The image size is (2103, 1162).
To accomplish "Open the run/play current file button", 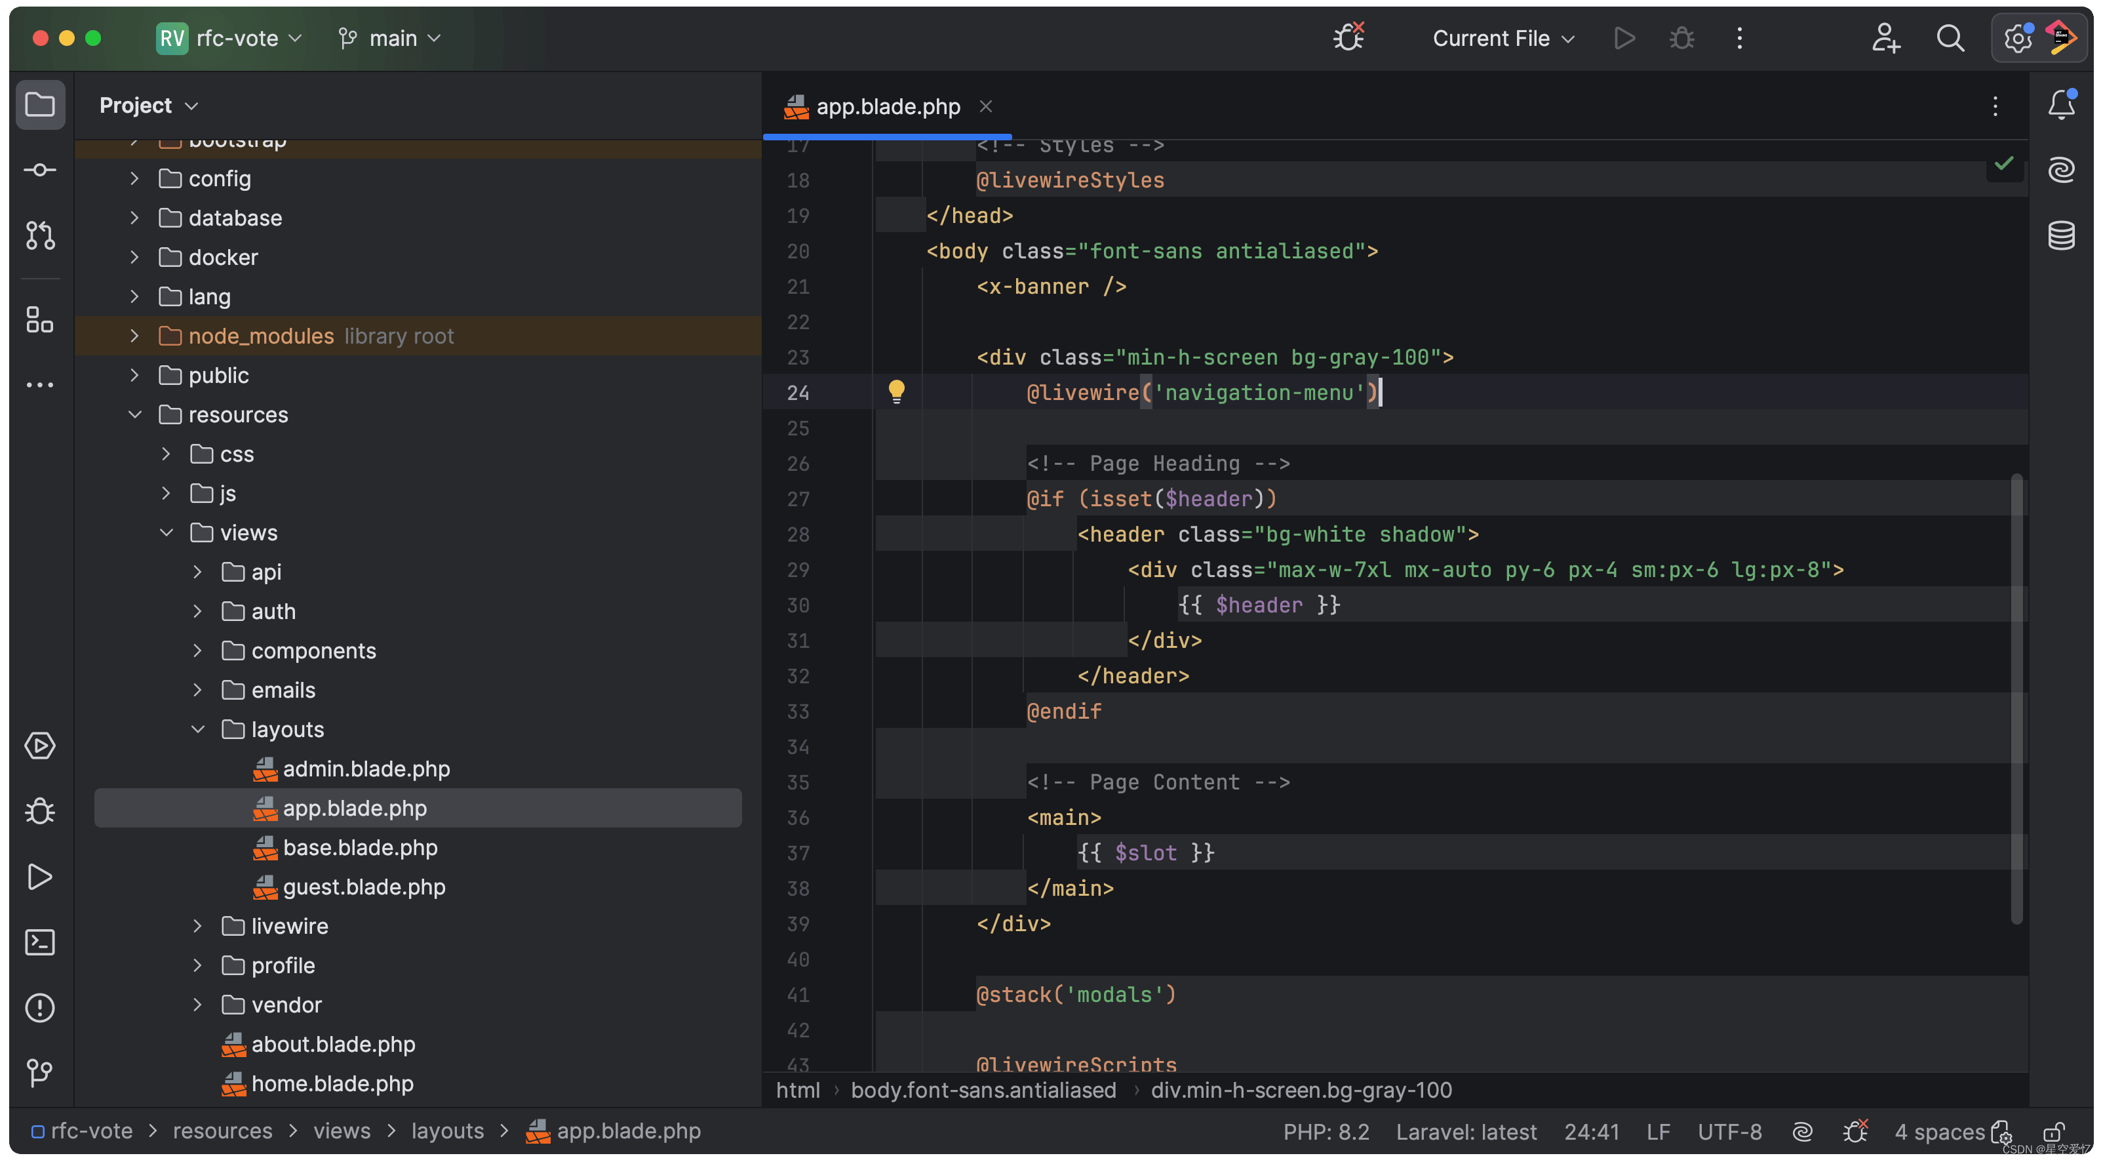I will [x=1624, y=37].
